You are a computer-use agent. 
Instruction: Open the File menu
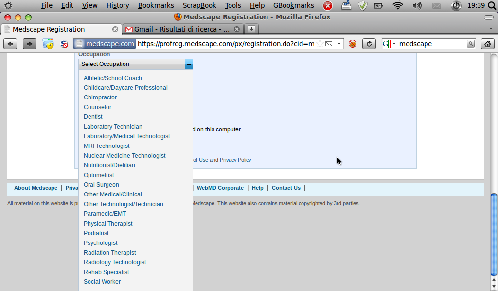tap(47, 5)
